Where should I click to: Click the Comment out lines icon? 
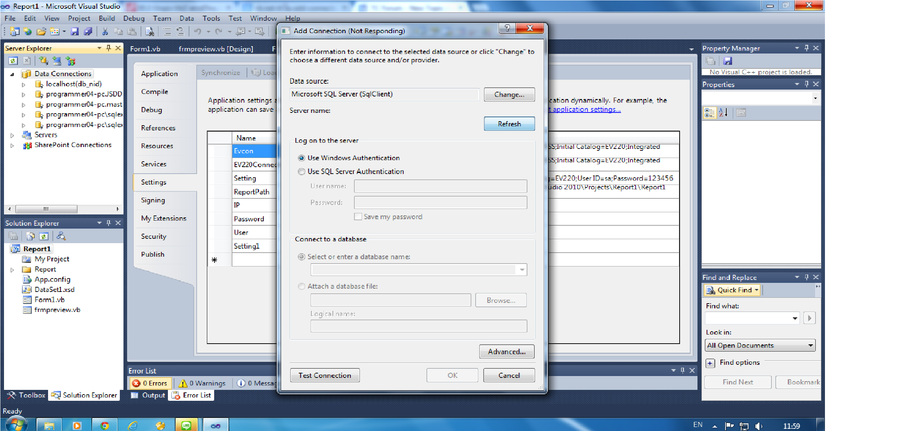click(x=167, y=32)
